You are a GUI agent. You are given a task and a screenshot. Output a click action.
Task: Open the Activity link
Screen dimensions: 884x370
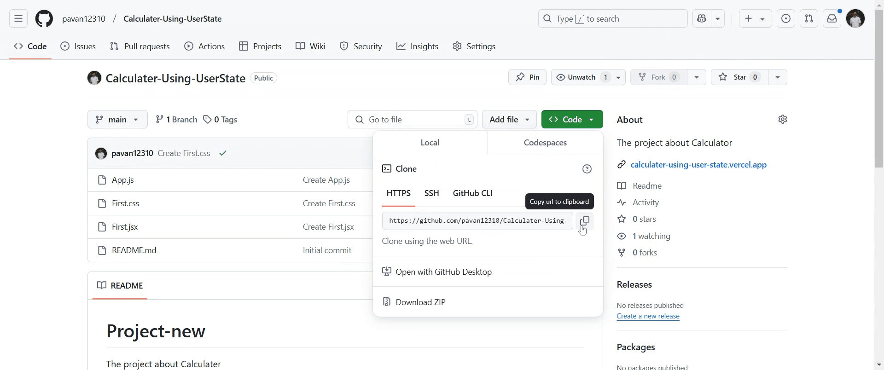638,202
